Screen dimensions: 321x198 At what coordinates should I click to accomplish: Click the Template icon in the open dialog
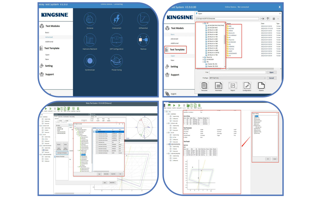[204, 86]
